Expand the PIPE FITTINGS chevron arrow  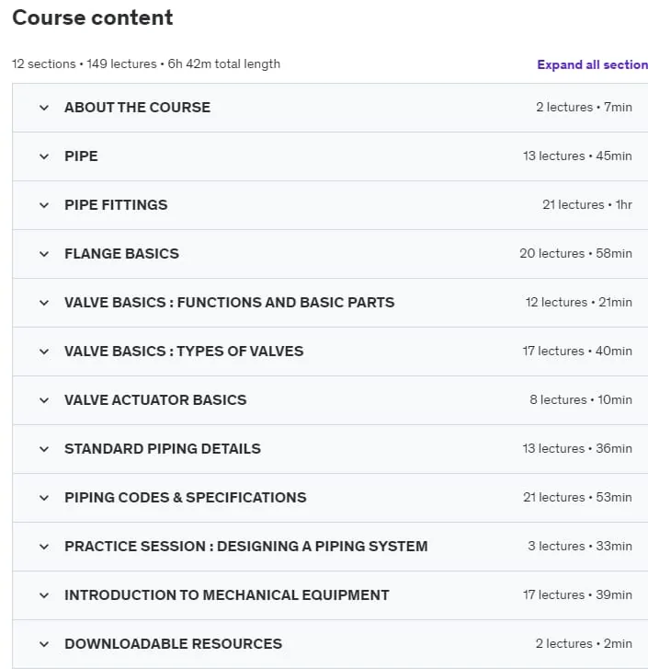[44, 205]
